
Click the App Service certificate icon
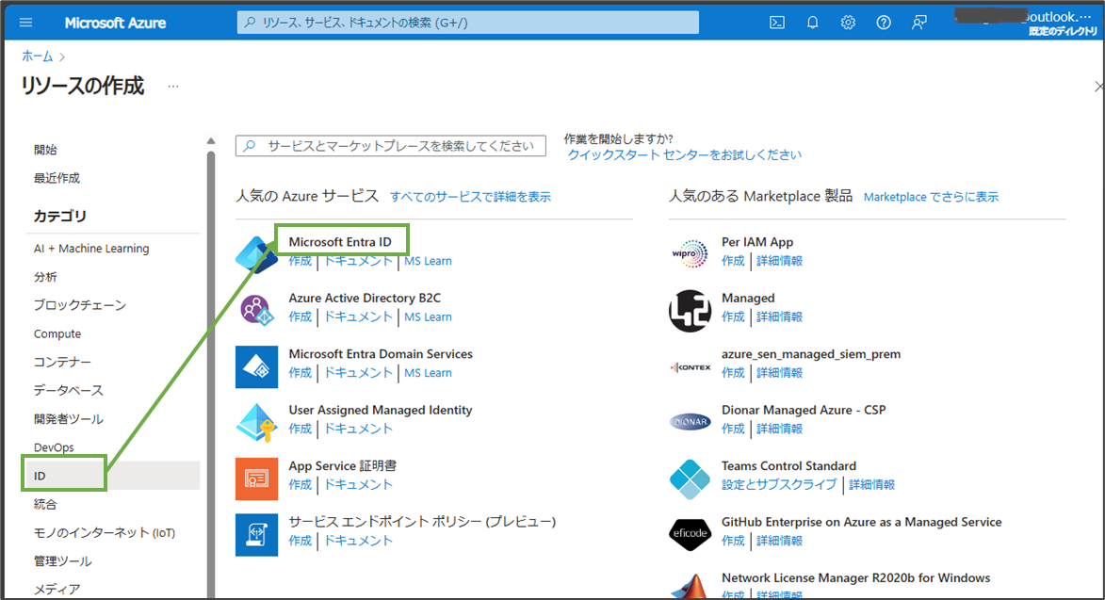point(256,478)
